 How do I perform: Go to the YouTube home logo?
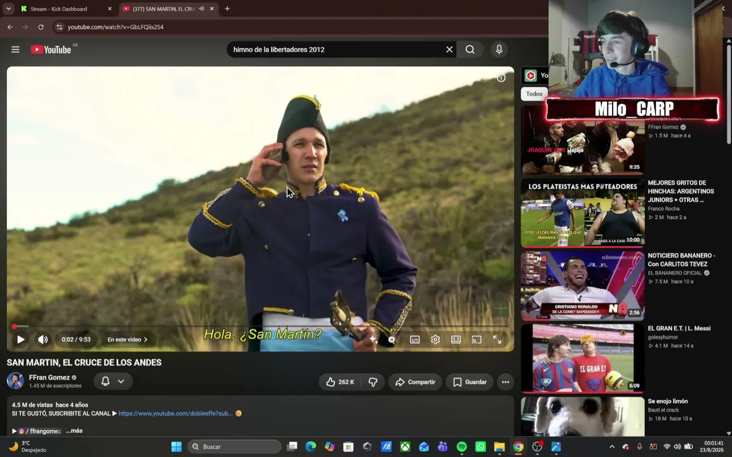51,50
